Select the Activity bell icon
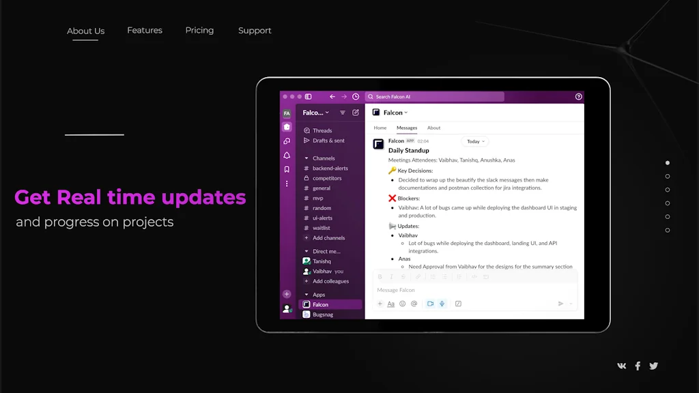The width and height of the screenshot is (699, 393). click(286, 154)
